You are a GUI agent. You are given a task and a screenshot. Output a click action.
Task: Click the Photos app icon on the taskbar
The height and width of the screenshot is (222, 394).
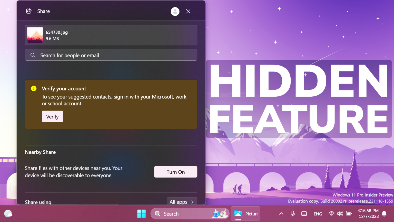tap(239, 214)
